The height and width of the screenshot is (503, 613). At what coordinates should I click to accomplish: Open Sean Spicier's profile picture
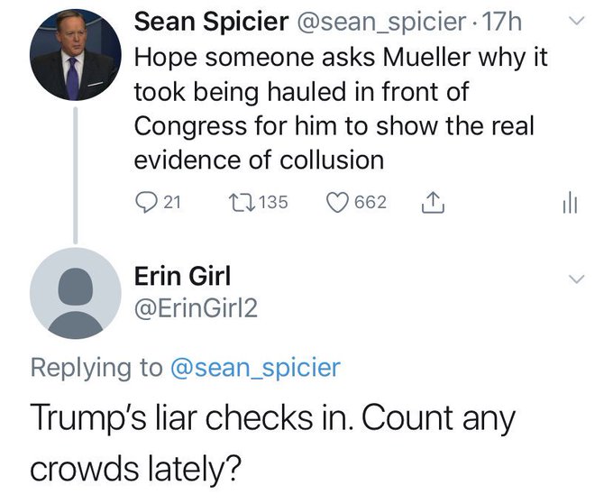76,56
